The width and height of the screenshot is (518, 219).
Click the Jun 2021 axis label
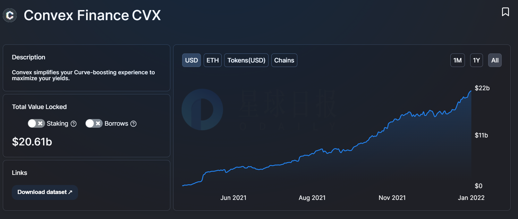233,198
